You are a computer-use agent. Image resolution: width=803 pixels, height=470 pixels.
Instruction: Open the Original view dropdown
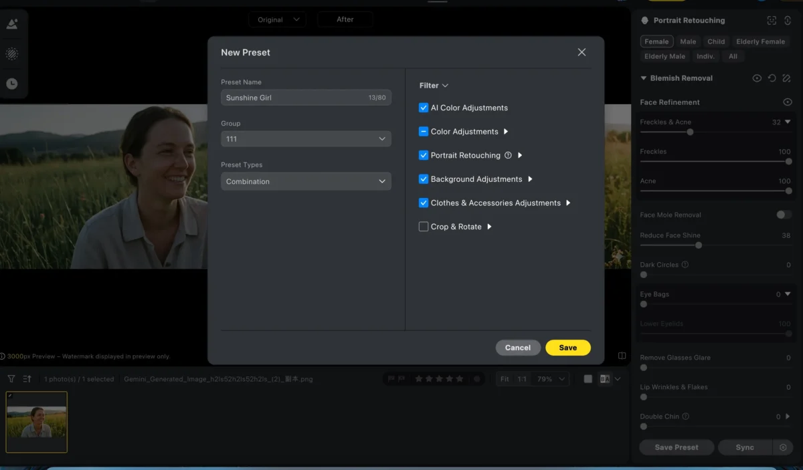[x=277, y=19]
